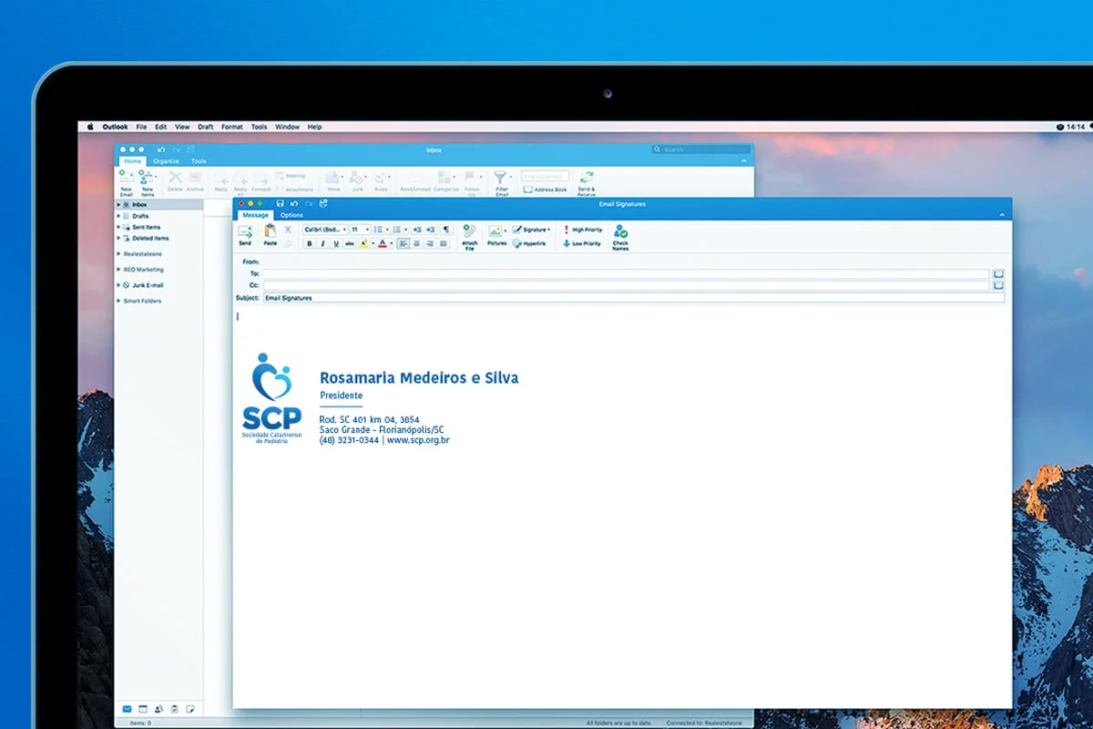
Task: Expand the Smart Folders triangle
Action: point(118,301)
